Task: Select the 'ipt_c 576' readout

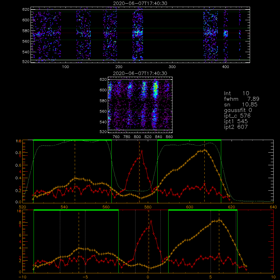Action: pos(237,116)
